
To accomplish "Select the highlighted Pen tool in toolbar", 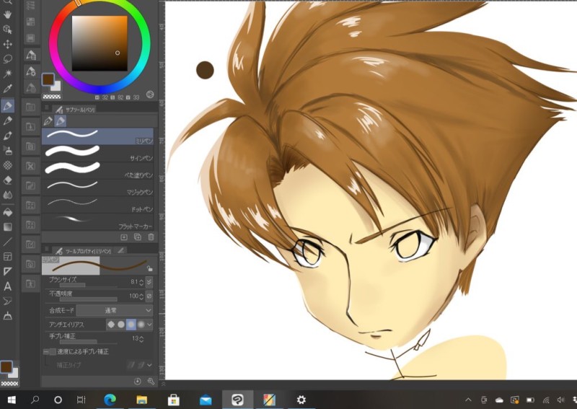I will tap(7, 106).
